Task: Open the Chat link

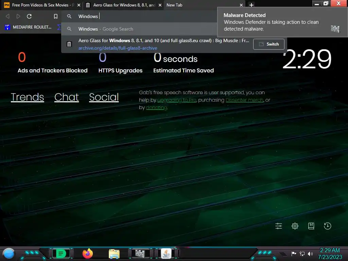Action: click(67, 97)
